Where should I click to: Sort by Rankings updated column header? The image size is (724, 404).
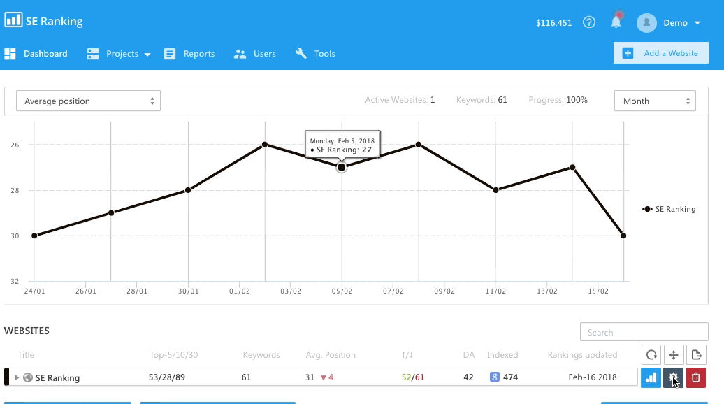point(582,354)
